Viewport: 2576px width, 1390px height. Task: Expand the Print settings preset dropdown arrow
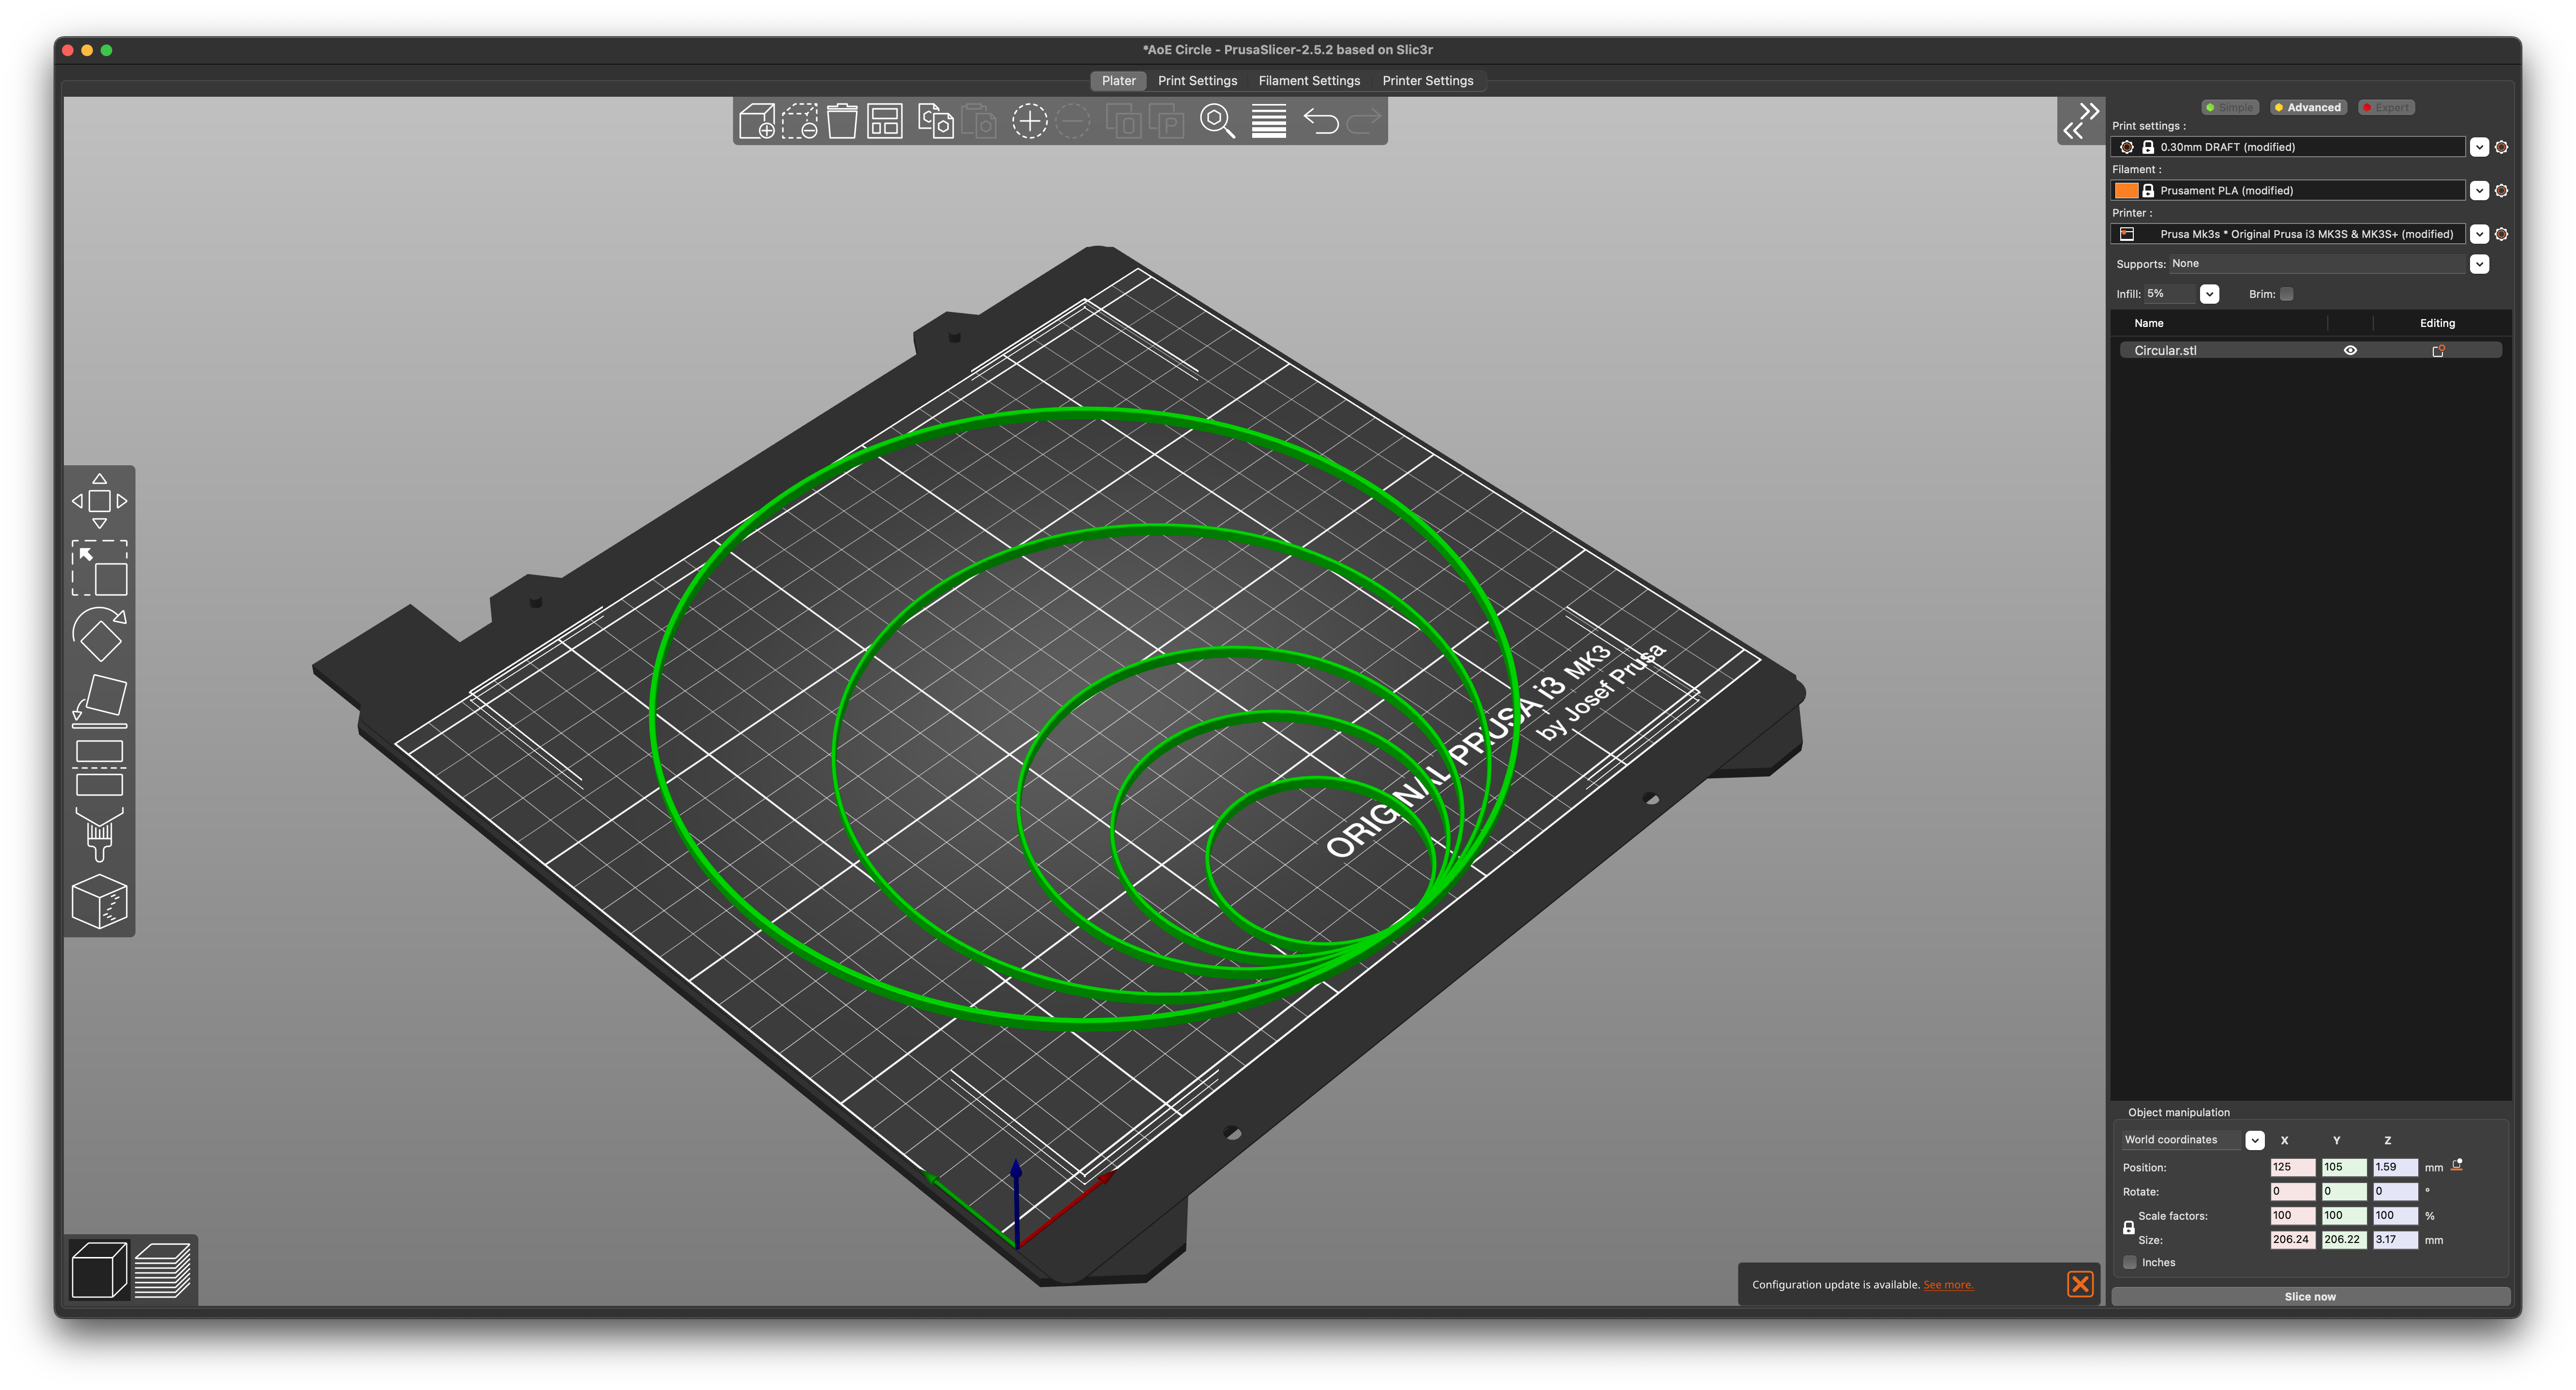pyautogui.click(x=2480, y=147)
